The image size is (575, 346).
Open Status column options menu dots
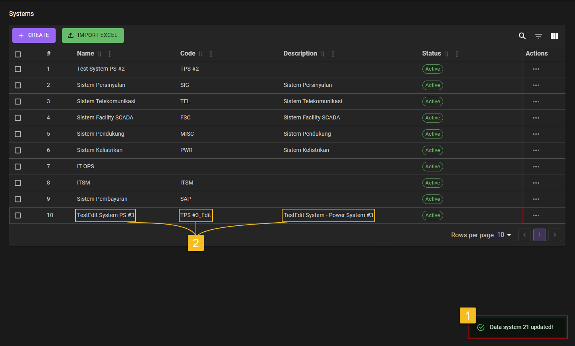coord(457,54)
